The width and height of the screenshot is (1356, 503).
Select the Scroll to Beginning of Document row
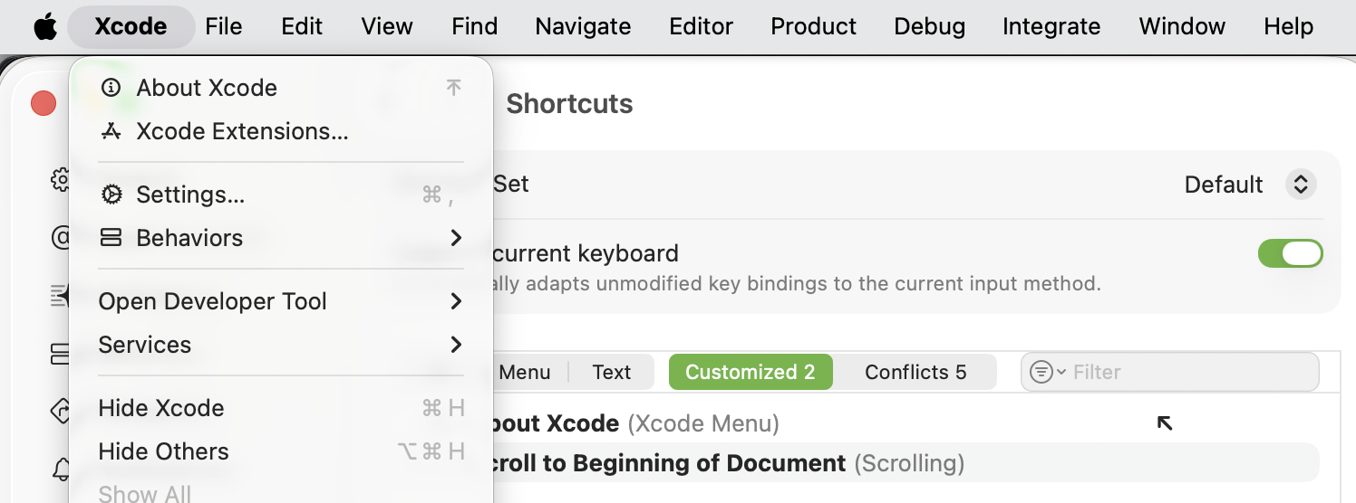[725, 463]
